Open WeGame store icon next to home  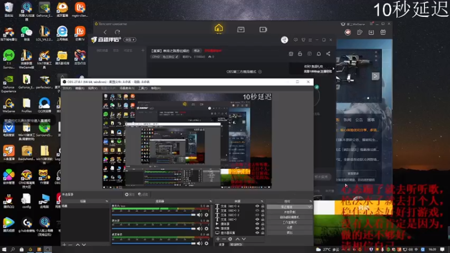pos(241,29)
